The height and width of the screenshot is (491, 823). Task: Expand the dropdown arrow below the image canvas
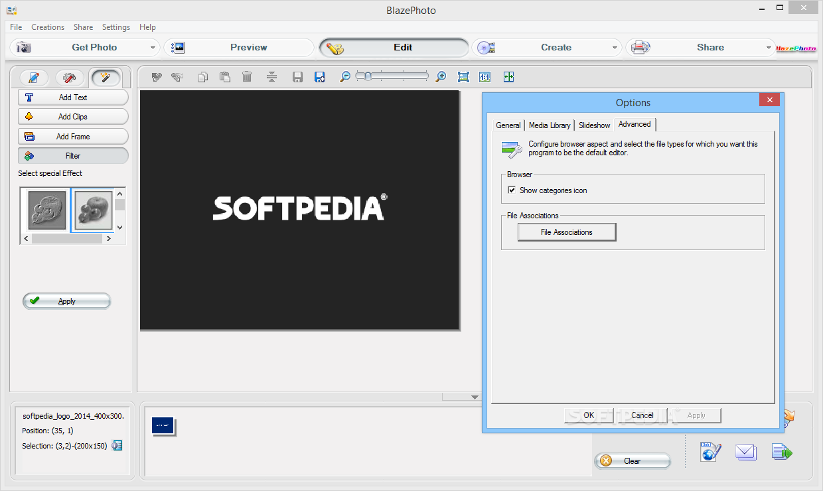point(475,397)
